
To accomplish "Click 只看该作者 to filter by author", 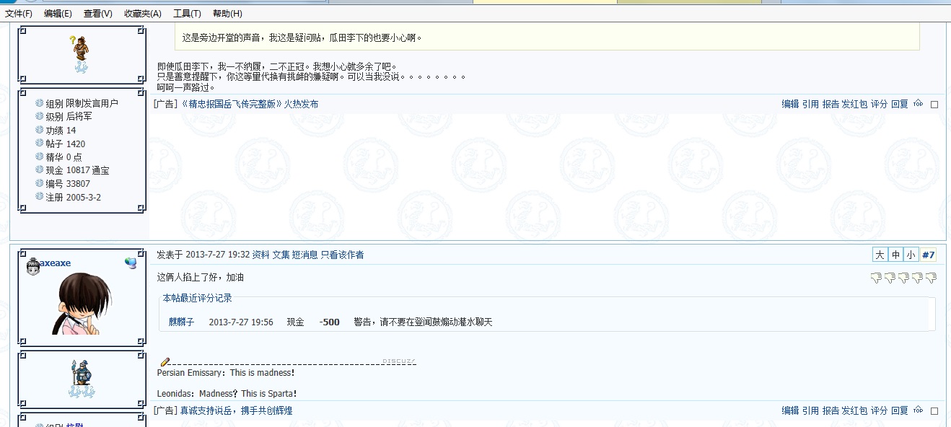I will (x=342, y=255).
